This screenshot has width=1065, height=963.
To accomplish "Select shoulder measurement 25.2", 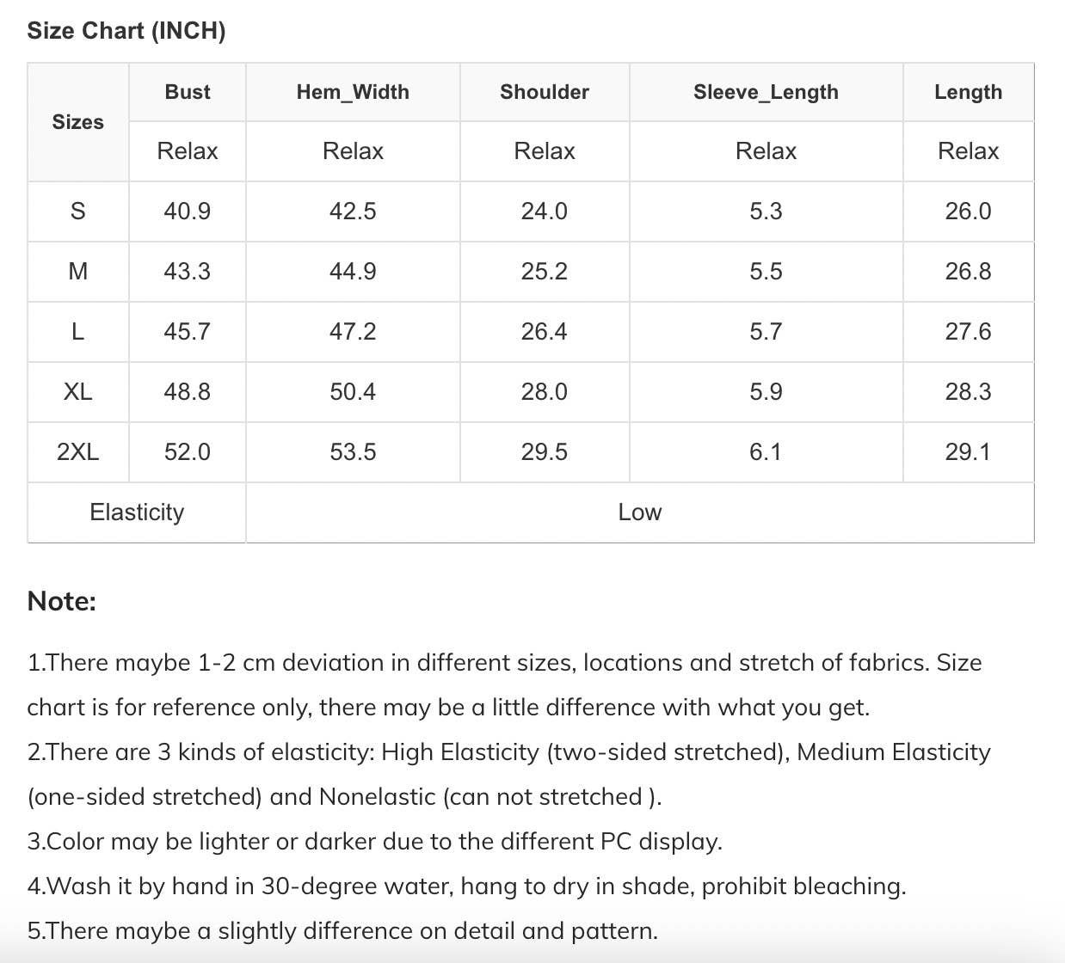I will tap(545, 272).
